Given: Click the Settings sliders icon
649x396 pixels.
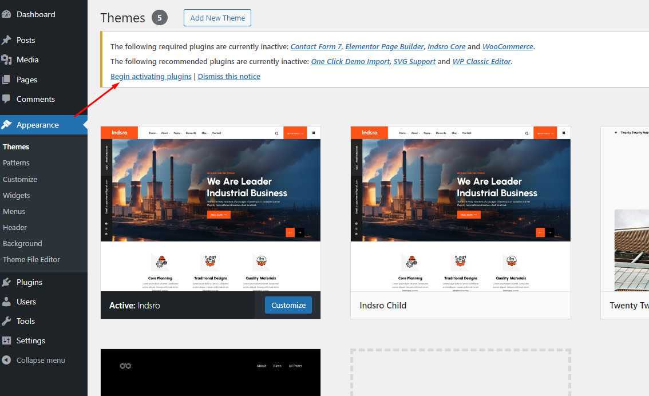Looking at the screenshot, I should point(6,340).
